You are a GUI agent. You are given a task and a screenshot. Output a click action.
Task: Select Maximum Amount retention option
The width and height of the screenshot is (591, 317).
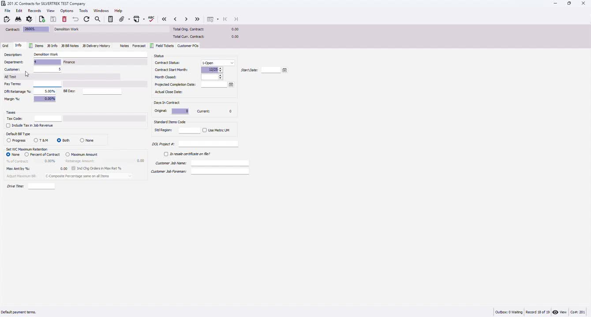tap(67, 155)
